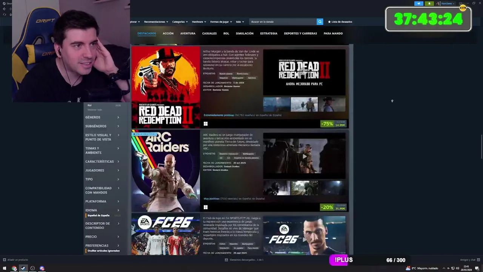Click the wishlist star icon

coord(329,22)
